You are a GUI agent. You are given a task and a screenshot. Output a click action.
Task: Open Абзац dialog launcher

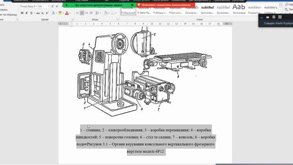click(x=118, y=19)
